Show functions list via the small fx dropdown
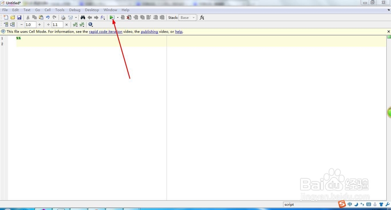The width and height of the screenshot is (391, 210). pos(103,18)
